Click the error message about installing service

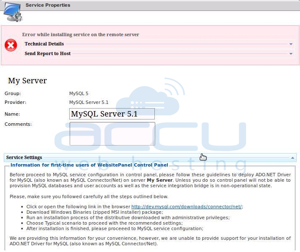pyautogui.click(x=81, y=34)
